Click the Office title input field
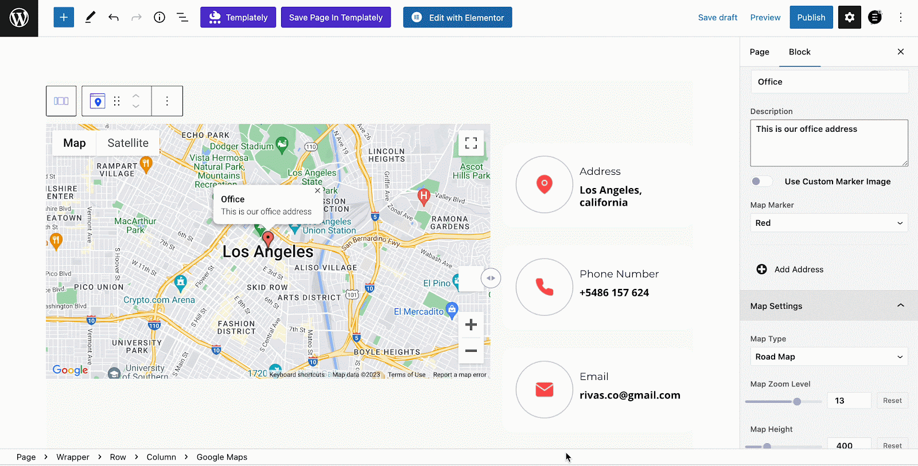Image resolution: width=918 pixels, height=466 pixels. [829, 82]
